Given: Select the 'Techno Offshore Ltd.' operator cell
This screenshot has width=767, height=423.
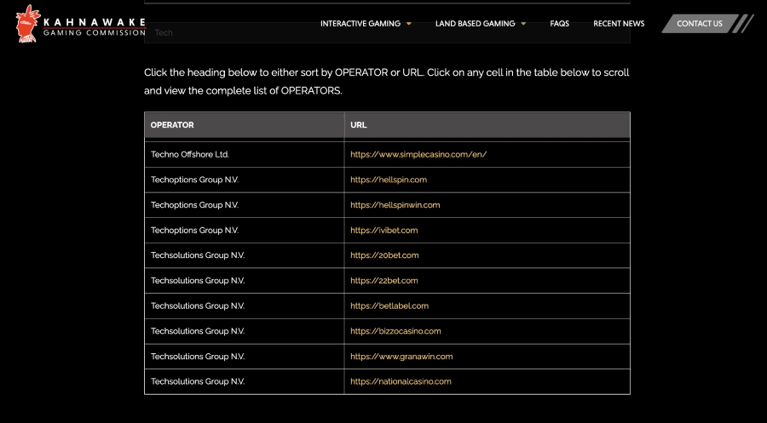Looking at the screenshot, I should pyautogui.click(x=245, y=154).
